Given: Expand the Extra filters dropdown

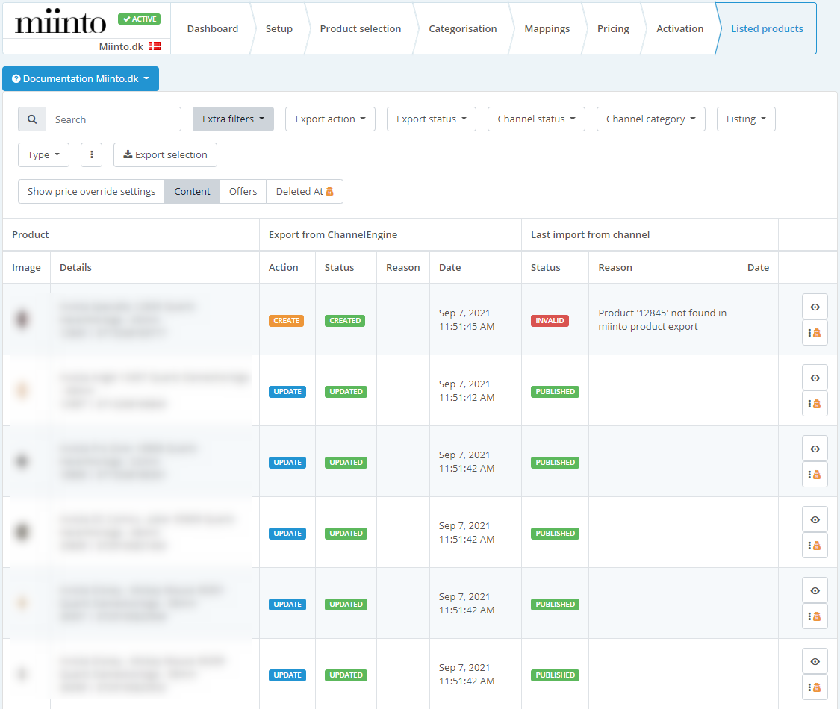Looking at the screenshot, I should coord(233,119).
